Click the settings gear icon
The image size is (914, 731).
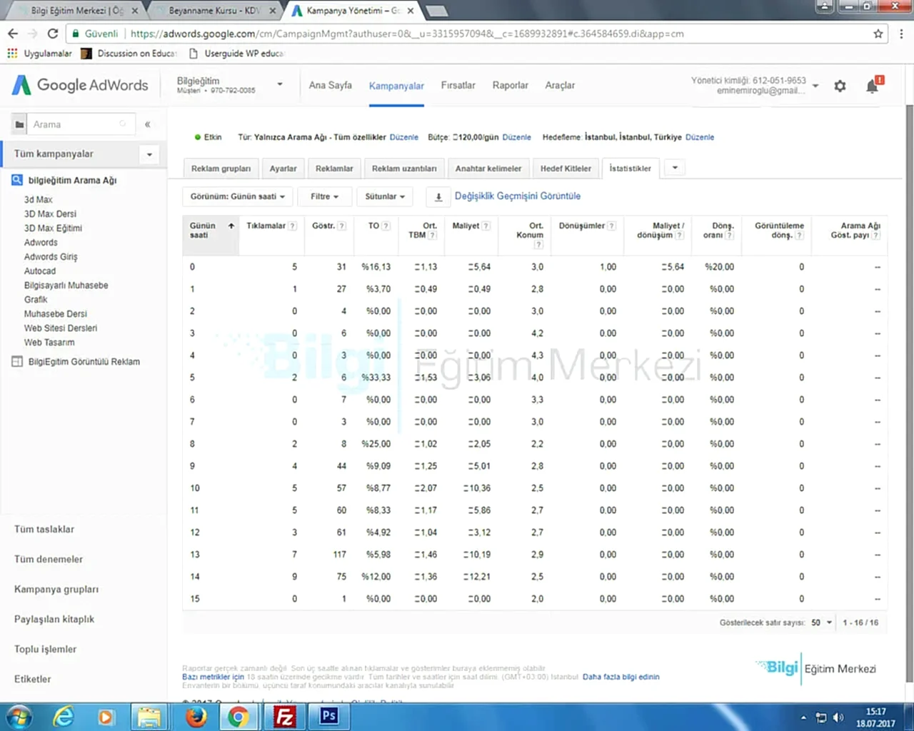pyautogui.click(x=840, y=86)
